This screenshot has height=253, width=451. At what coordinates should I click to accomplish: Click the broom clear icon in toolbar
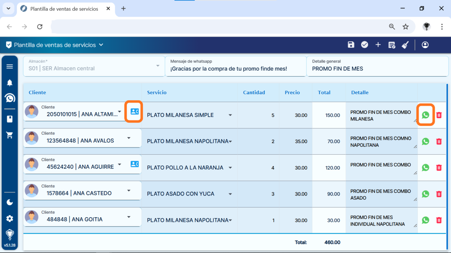405,45
